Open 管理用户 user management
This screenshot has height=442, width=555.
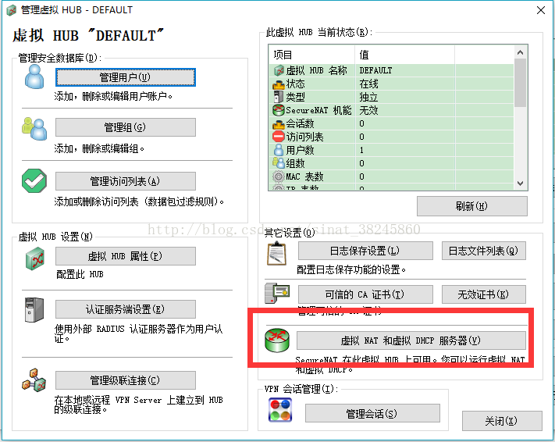(126, 77)
